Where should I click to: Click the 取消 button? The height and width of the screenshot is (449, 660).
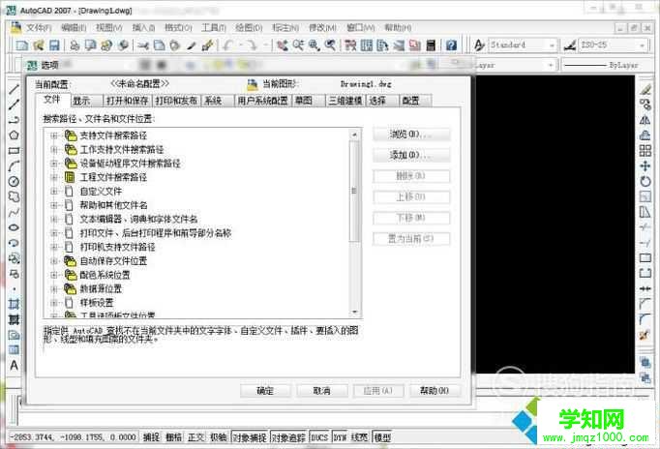[321, 391]
